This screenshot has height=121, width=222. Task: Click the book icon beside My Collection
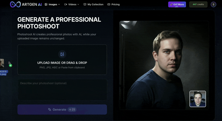click(85, 4)
